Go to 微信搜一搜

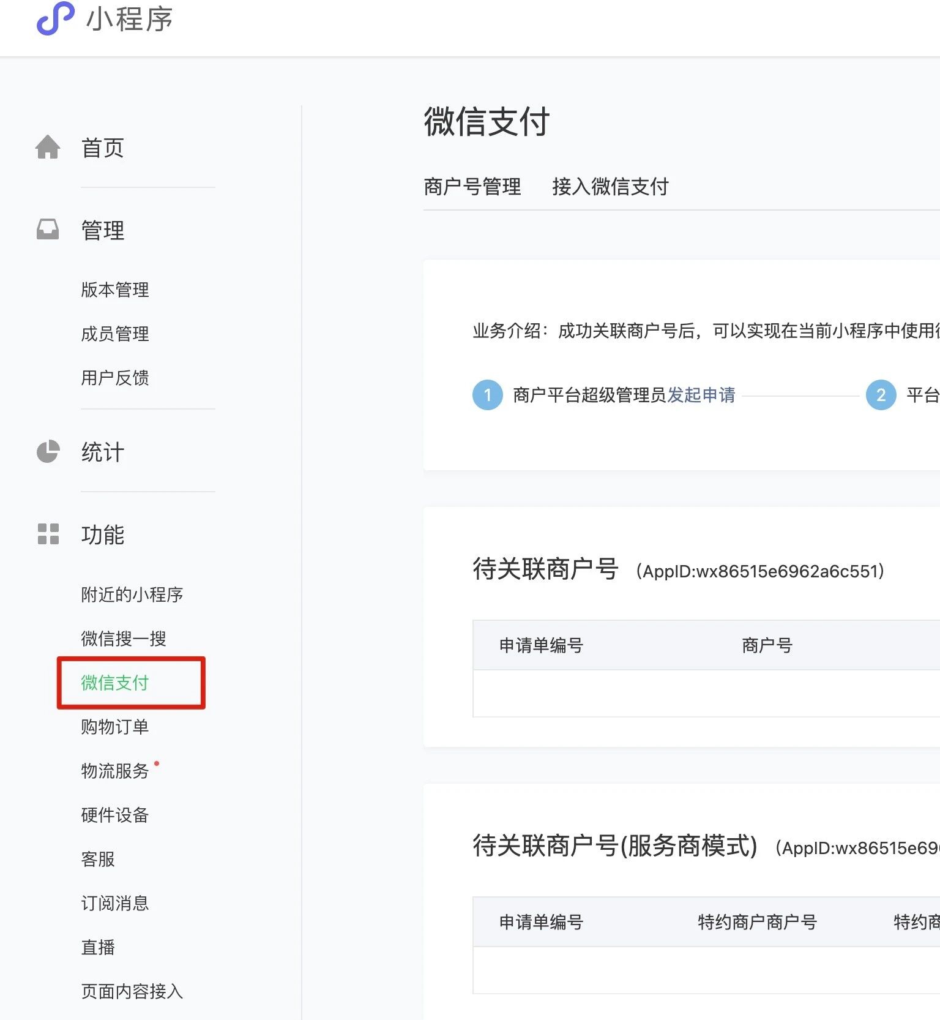[124, 639]
